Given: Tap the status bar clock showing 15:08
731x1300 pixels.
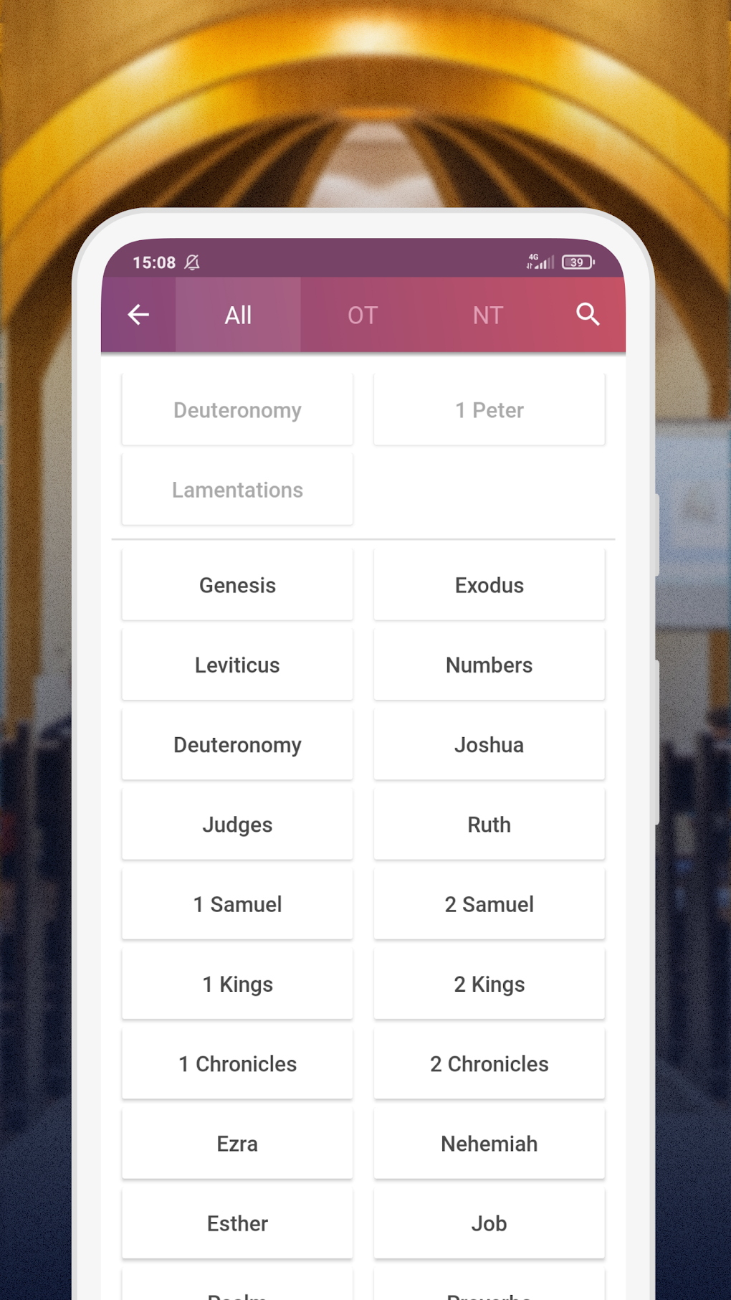Looking at the screenshot, I should [x=154, y=262].
